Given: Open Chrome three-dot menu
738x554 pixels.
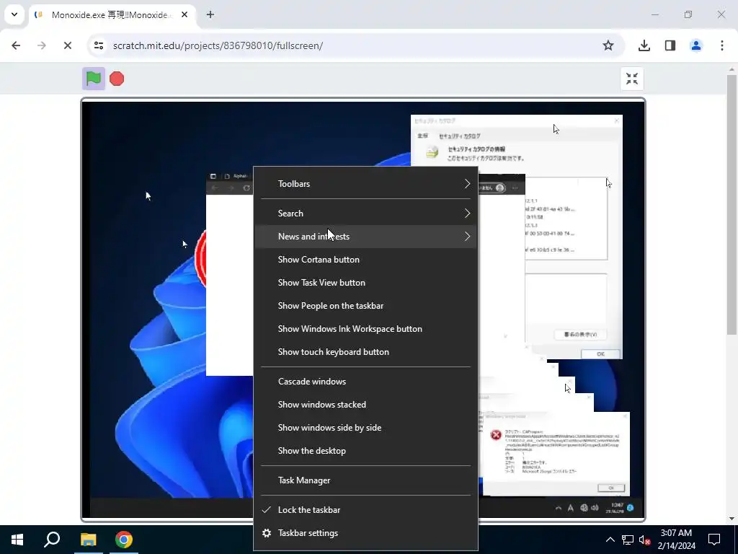Looking at the screenshot, I should coord(721,45).
